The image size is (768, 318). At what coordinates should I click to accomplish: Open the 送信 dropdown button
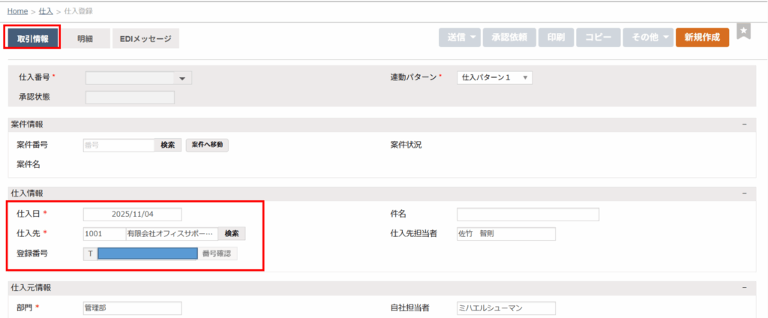pyautogui.click(x=459, y=37)
